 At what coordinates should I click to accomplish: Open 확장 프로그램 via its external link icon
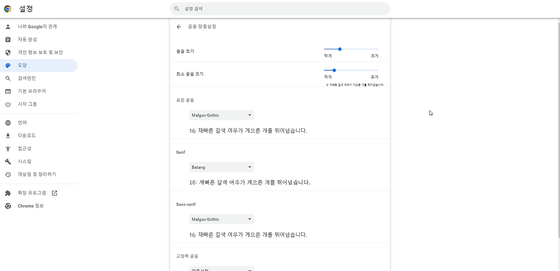(54, 192)
